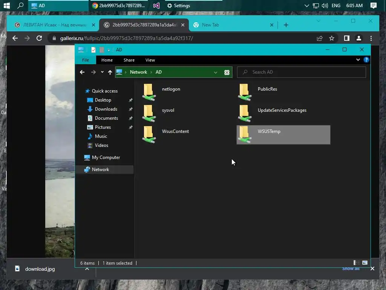Viewport: 386px width, 290px height.
Task: Go back in Chrome
Action: click(x=15, y=38)
